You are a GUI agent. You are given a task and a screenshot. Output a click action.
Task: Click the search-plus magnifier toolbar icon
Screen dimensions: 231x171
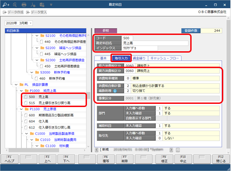pyautogui.click(x=6, y=5)
